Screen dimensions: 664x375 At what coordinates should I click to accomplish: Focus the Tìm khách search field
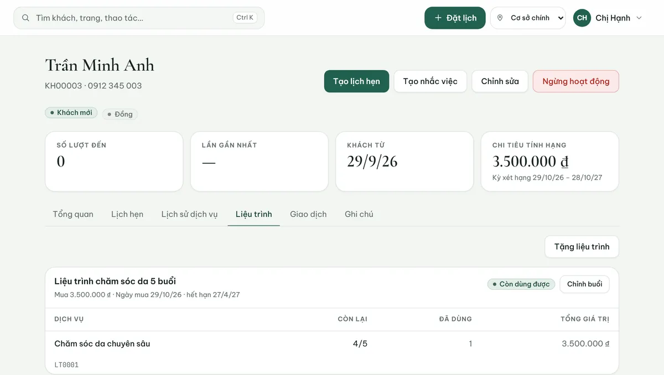[x=139, y=18]
